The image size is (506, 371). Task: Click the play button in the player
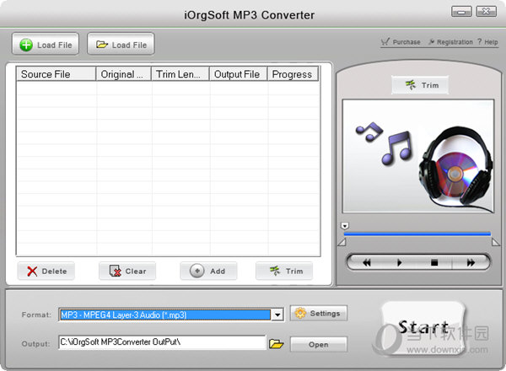pyautogui.click(x=400, y=262)
